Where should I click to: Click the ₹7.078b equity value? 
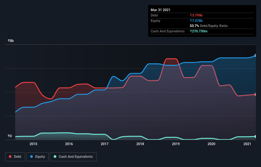[196, 21]
